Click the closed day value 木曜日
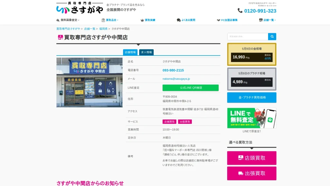330x186 pixels. 167,138
